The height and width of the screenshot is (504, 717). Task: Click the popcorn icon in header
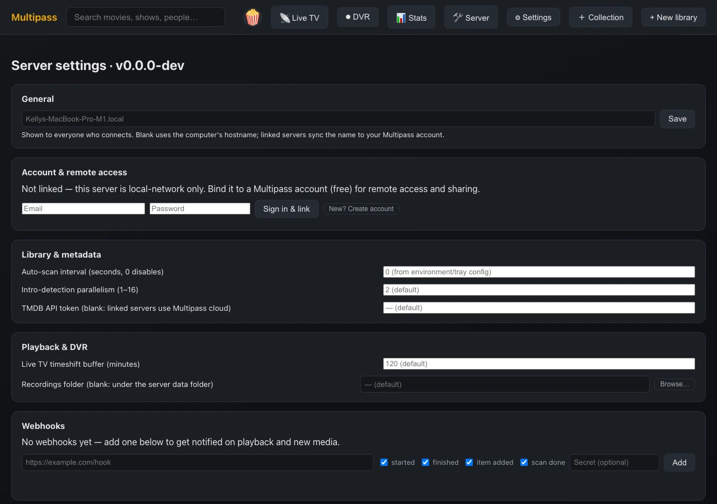(253, 17)
